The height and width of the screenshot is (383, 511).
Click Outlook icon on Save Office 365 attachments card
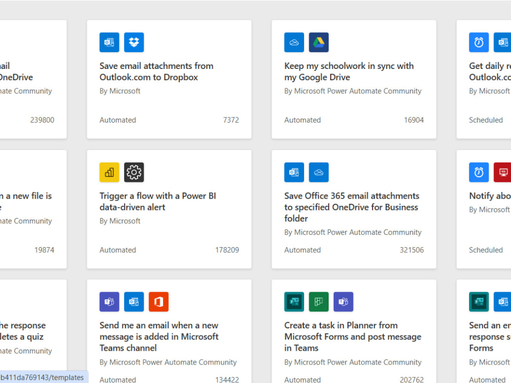coord(294,172)
